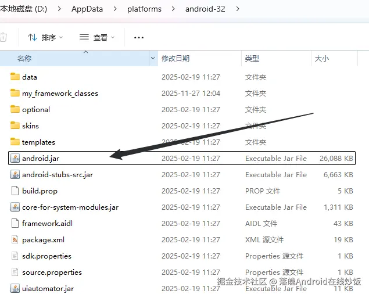Select the android-stubs-src.jar file name

coord(58,175)
